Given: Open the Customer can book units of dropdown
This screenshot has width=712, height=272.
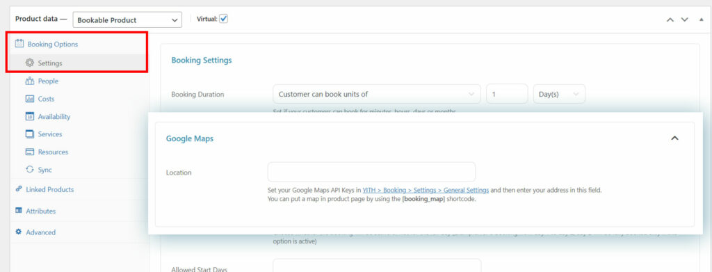Looking at the screenshot, I should [376, 94].
